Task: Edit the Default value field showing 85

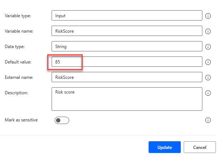Action: (x=127, y=62)
